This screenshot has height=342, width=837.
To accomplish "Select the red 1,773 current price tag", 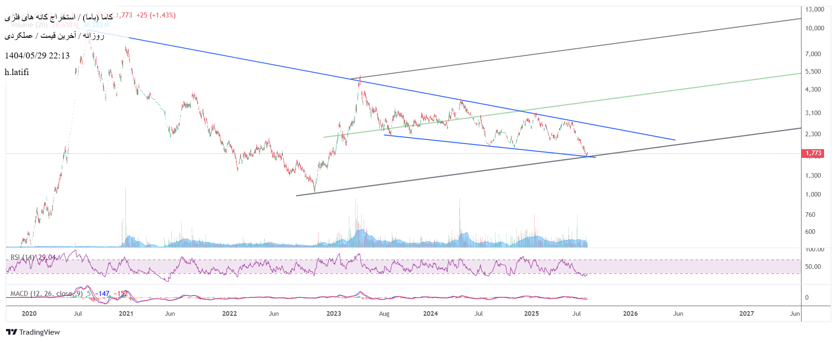I will coord(813,153).
